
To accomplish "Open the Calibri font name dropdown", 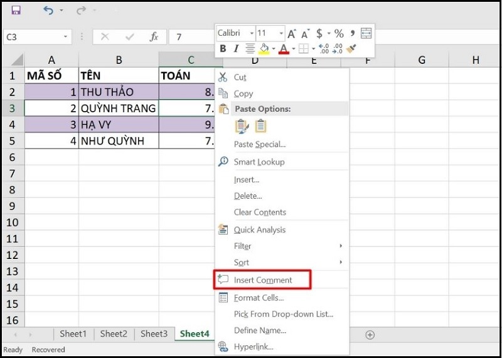I will [x=252, y=33].
